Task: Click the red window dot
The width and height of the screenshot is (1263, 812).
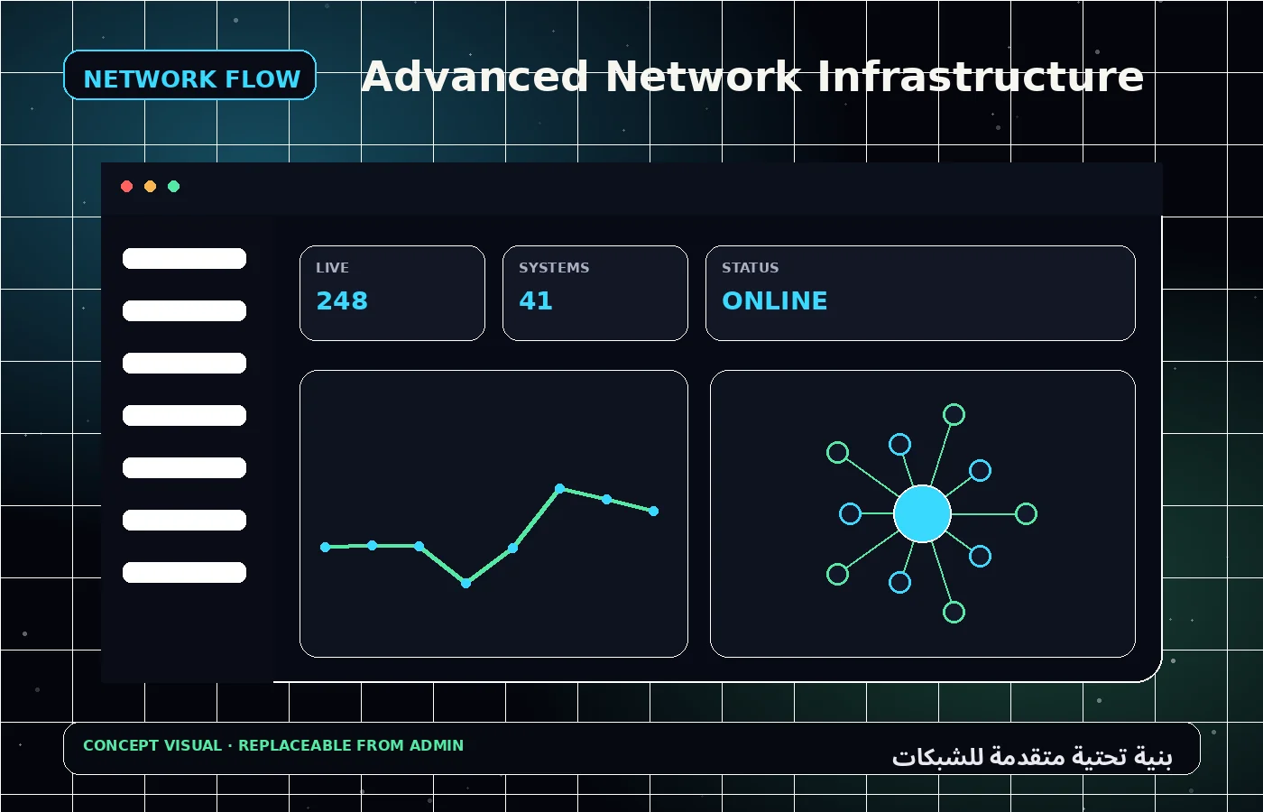Action: tap(127, 187)
